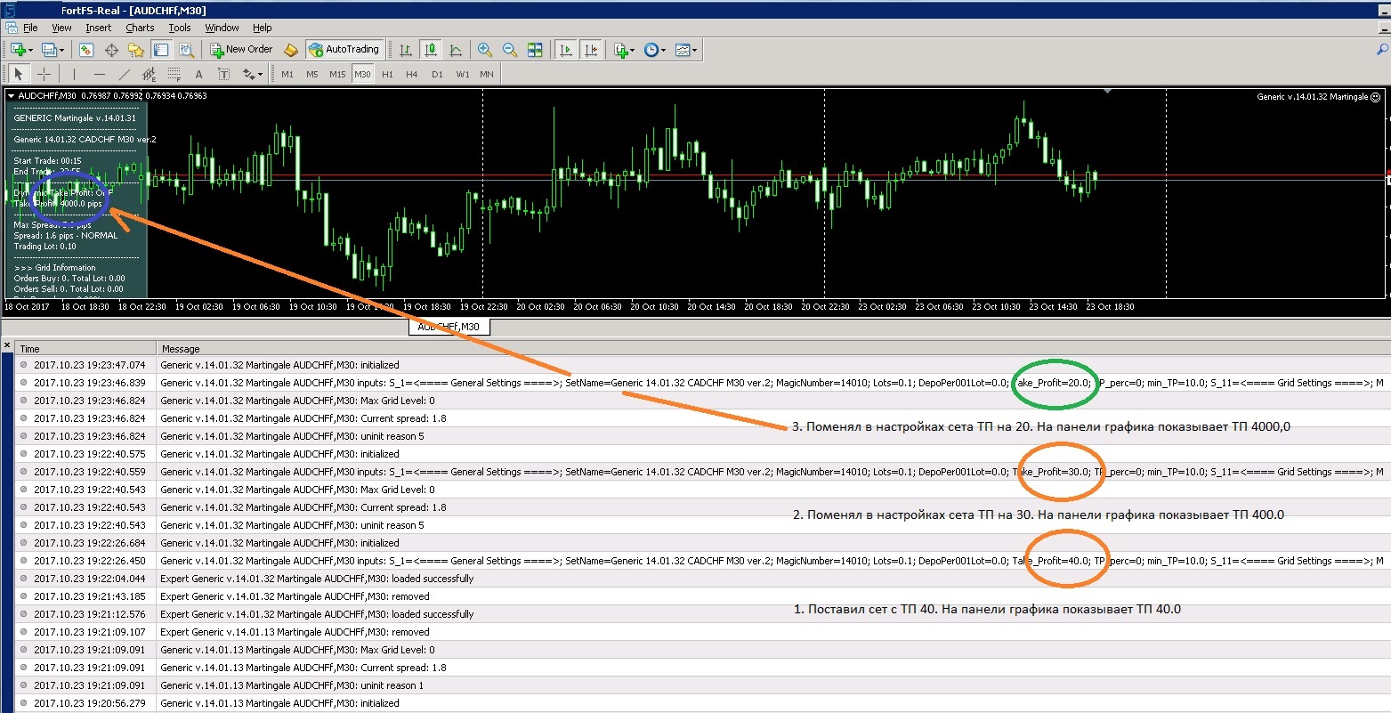Switch timeframe to M15
1391x713 pixels.
click(337, 74)
